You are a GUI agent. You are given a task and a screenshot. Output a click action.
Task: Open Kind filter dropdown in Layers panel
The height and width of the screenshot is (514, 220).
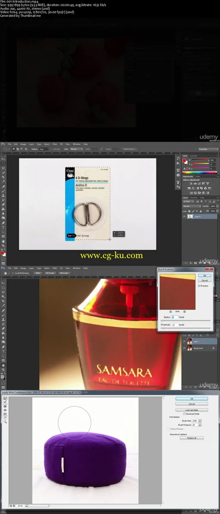[188, 202]
